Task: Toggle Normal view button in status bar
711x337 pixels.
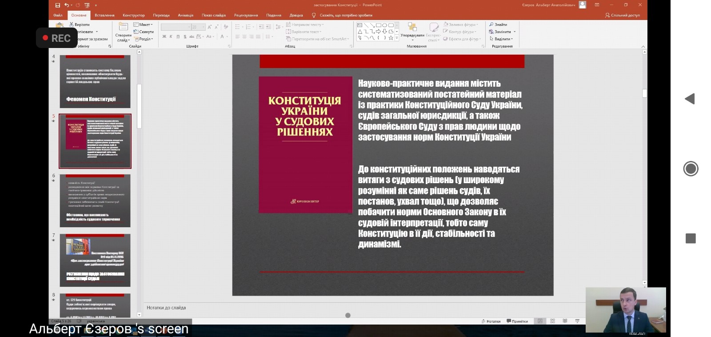Action: point(540,321)
